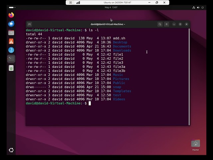Image resolution: width=213 pixels, height=160 pixels.
Task: Click the signal bars icon in VM toolbar
Action: coord(78,3)
